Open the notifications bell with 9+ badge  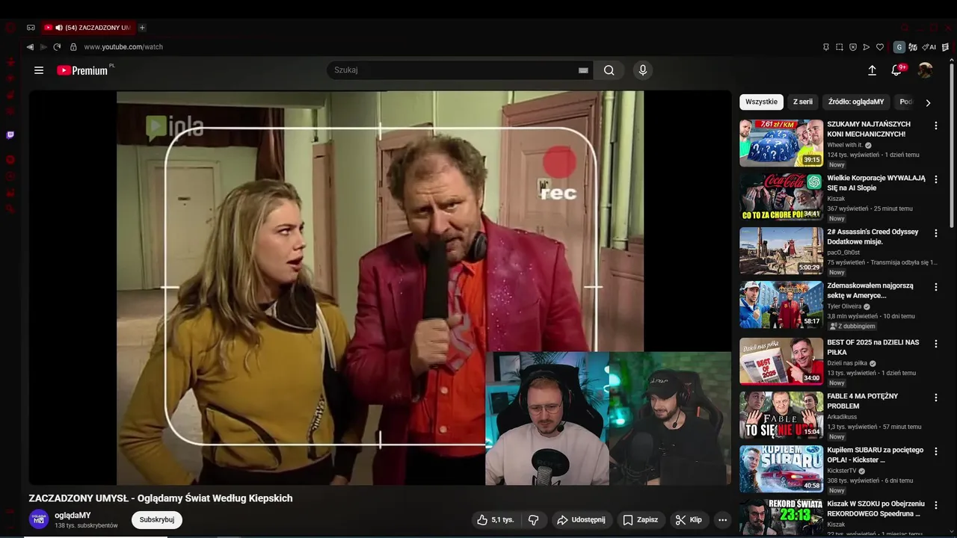point(897,70)
